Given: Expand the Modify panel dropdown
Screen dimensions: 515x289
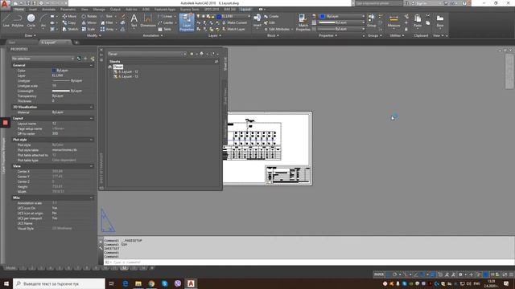Looking at the screenshot, I should coord(94,35).
